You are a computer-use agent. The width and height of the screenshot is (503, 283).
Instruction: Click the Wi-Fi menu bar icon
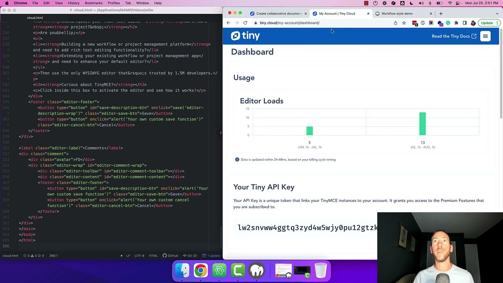coord(450,3)
